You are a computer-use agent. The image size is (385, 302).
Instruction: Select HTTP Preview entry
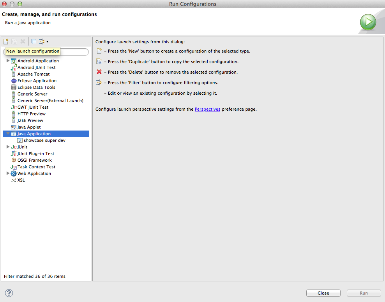[x=32, y=114]
